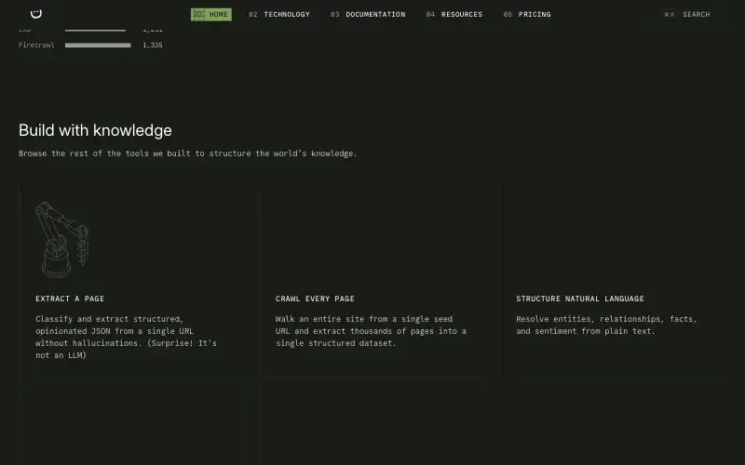745x465 pixels.
Task: Open the Structure Natural Language card title
Action: click(x=579, y=299)
